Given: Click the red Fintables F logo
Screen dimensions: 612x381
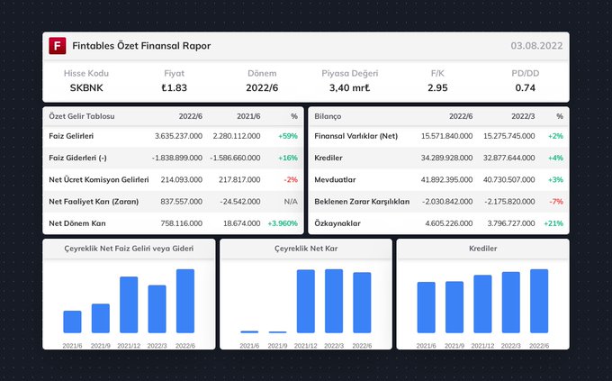Looking at the screenshot, I should click(x=58, y=46).
